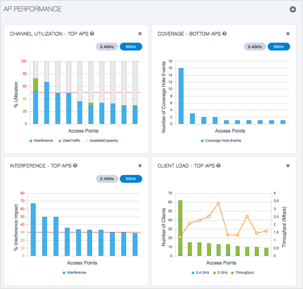
Task: Choose 5GHz in Interference Top APs
Action: point(131,179)
